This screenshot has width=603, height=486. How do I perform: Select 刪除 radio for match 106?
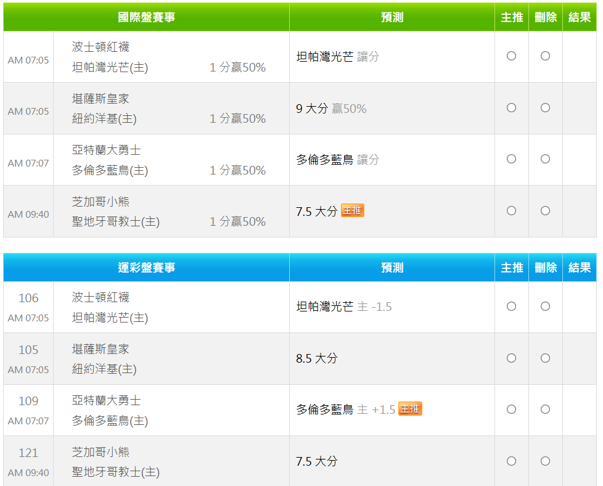545,307
